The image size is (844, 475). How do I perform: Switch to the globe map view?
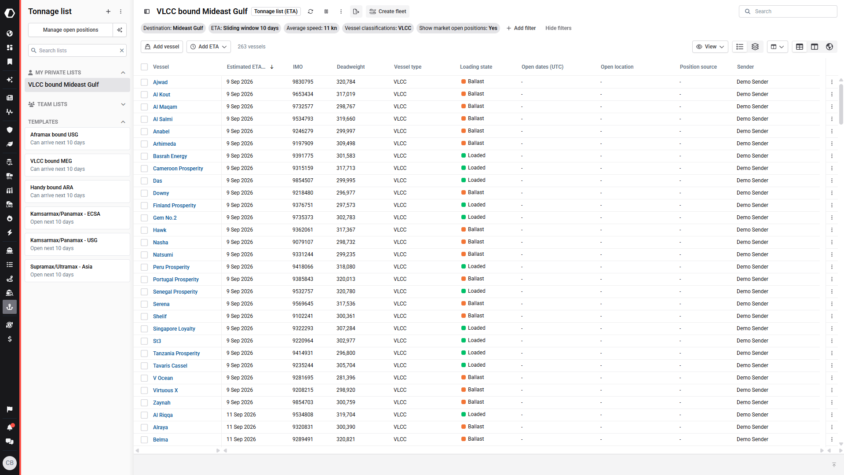pyautogui.click(x=829, y=47)
